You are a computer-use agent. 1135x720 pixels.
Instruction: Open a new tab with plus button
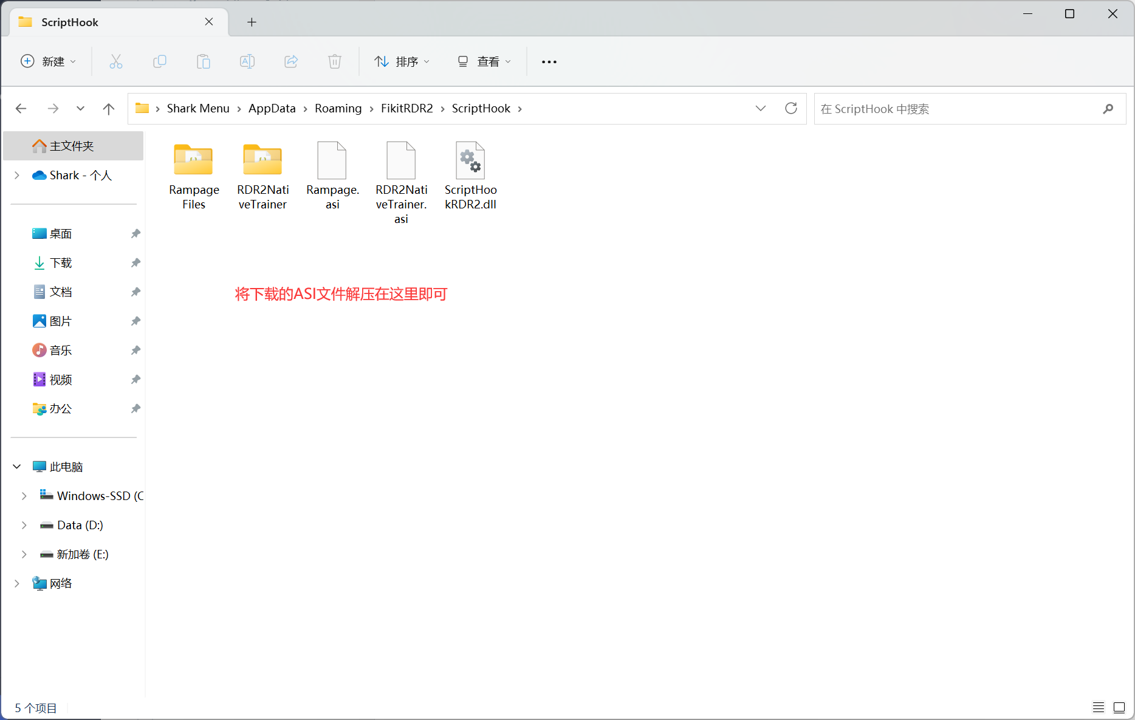coord(252,22)
